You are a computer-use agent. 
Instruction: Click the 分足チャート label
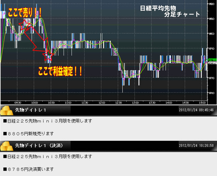[182, 14]
